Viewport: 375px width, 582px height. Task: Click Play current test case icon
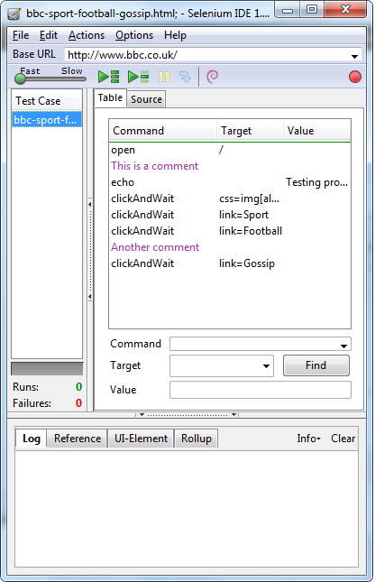click(138, 77)
